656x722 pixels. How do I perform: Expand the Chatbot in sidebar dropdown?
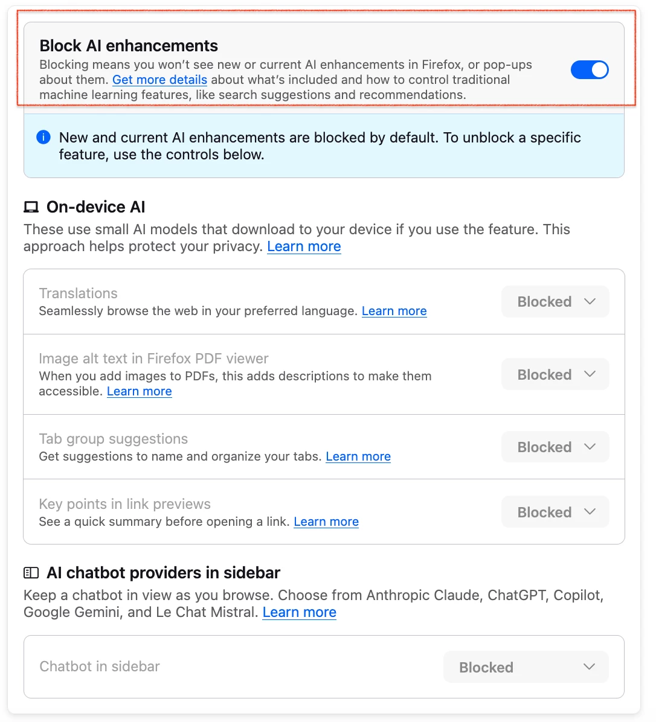526,667
